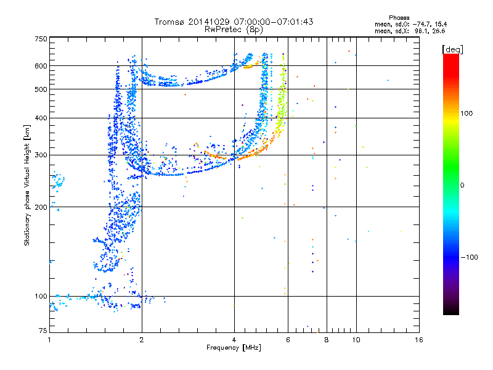Click the colorbar tick label '-100'
493x370 pixels.
click(469, 257)
